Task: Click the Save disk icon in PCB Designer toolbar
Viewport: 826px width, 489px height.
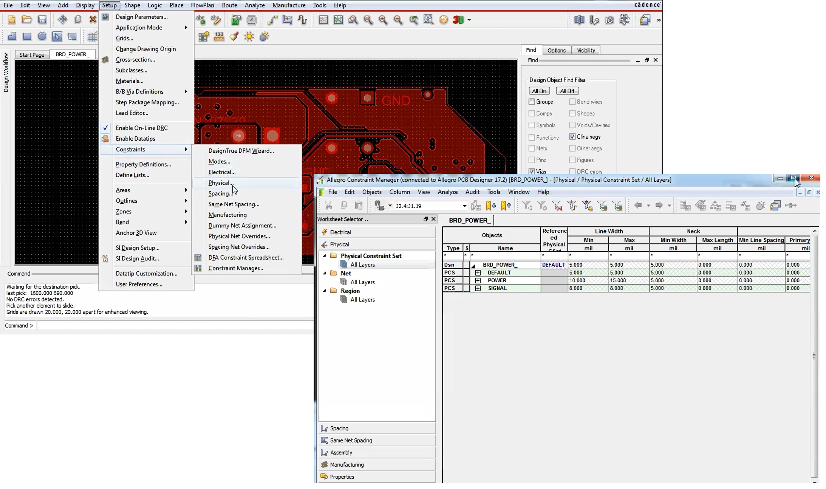Action: [42, 20]
